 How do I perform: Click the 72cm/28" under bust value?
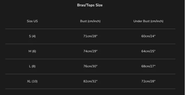[x=148, y=81]
